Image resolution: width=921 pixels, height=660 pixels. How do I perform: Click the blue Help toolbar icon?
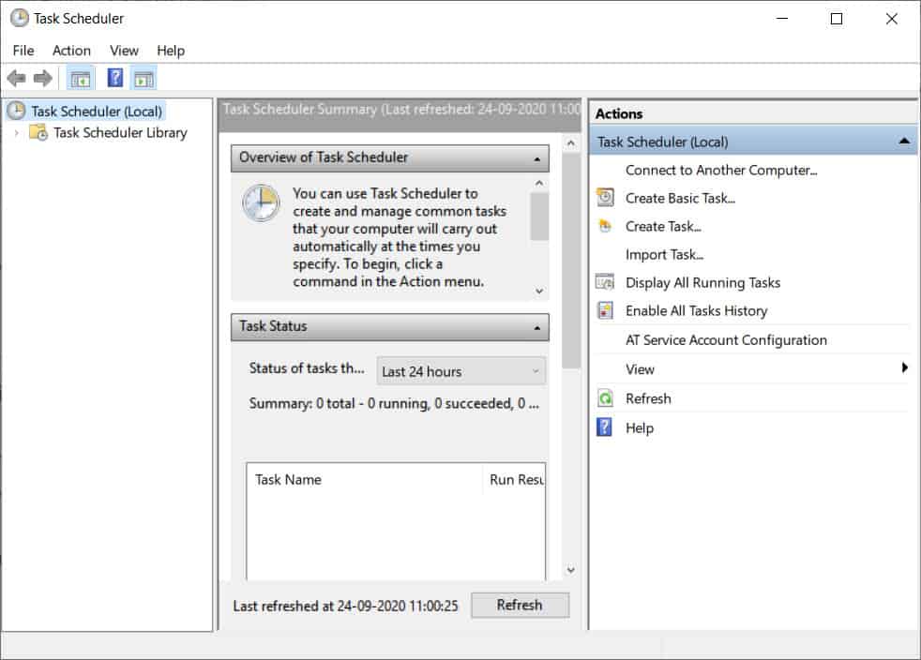115,78
